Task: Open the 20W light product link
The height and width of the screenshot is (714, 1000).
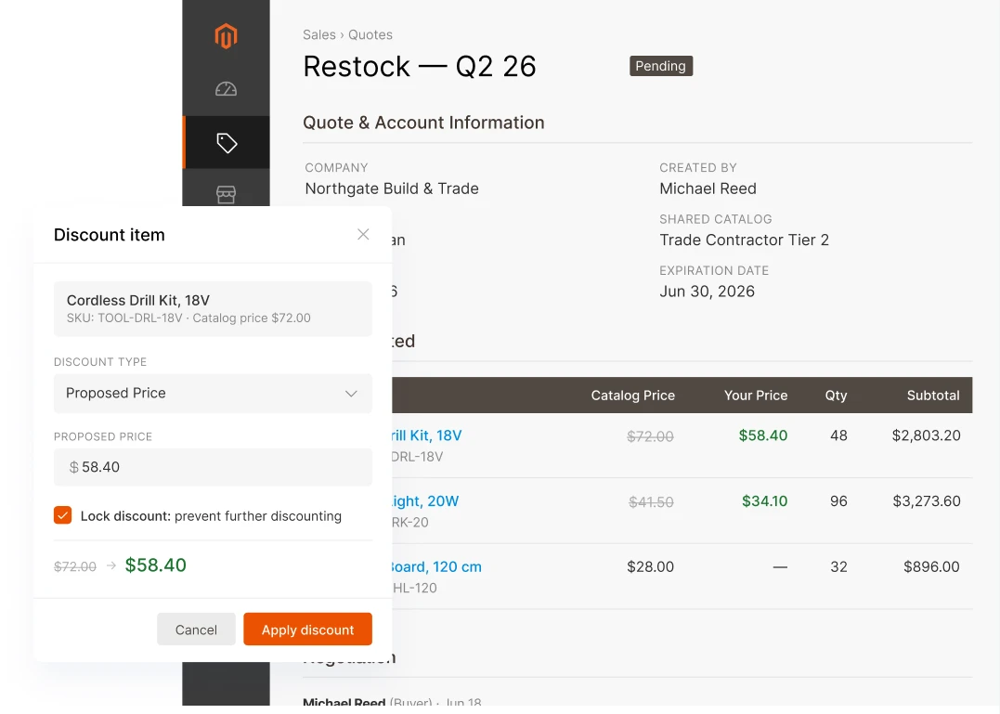Action: [x=424, y=501]
